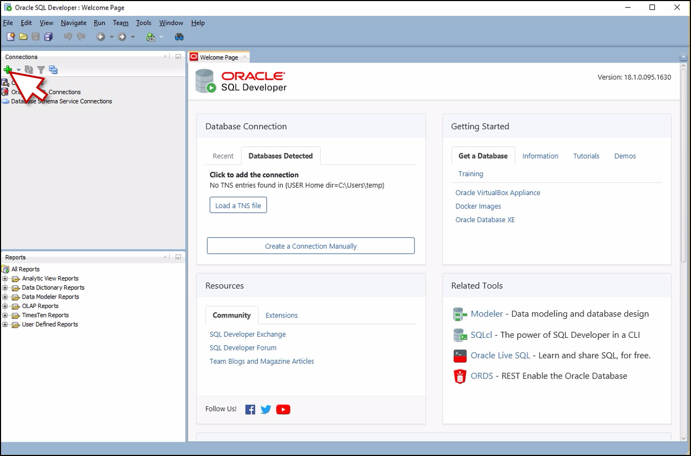This screenshot has height=456, width=691.
Task: Minimize the Connections panel
Action: click(x=178, y=57)
